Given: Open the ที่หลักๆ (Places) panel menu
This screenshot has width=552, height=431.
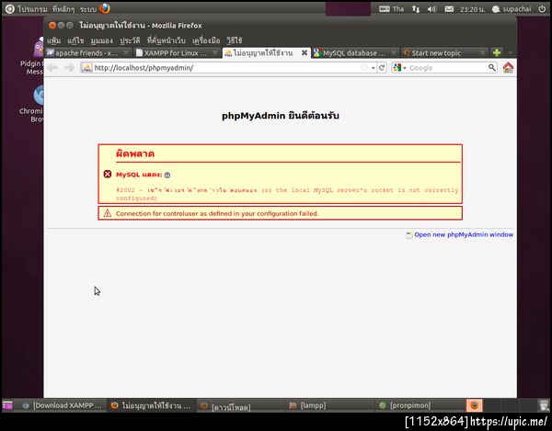Looking at the screenshot, I should (63, 9).
